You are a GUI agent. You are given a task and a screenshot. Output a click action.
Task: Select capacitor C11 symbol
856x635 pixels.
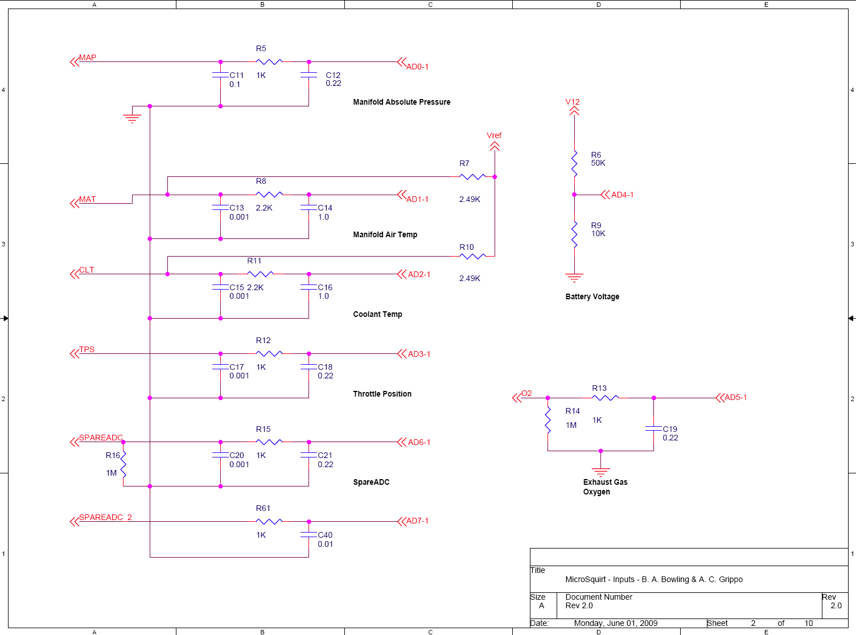point(220,75)
